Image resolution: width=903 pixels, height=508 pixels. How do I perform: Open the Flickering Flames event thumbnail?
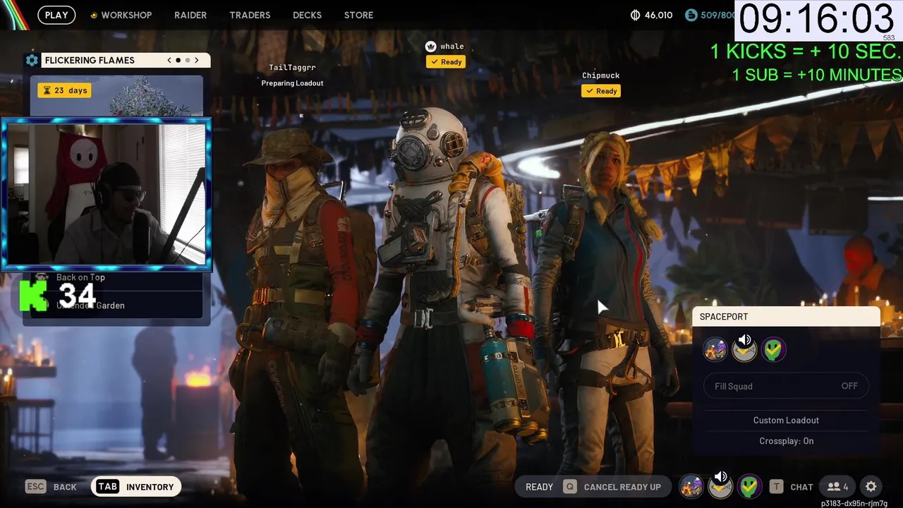[x=116, y=96]
